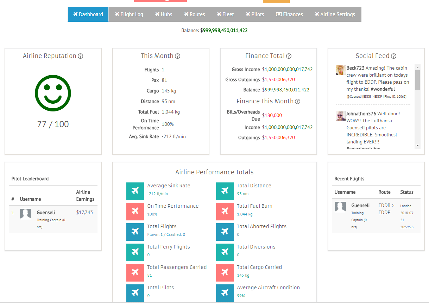Image resolution: width=429 pixels, height=303 pixels.
Task: Click the Average Sink Rate plane icon
Action: [x=135, y=191]
